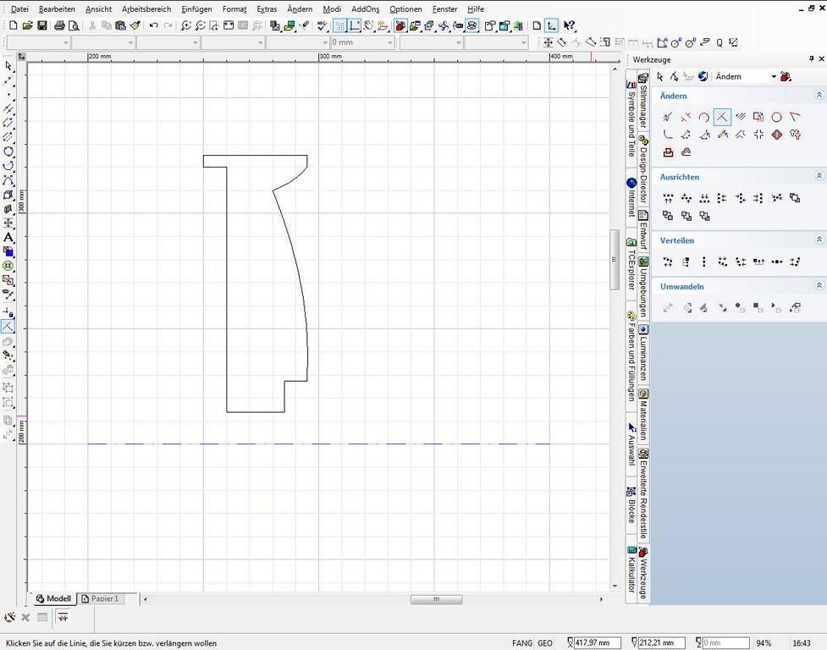Select the Text tool 'A' in left toolbar

pos(8,238)
